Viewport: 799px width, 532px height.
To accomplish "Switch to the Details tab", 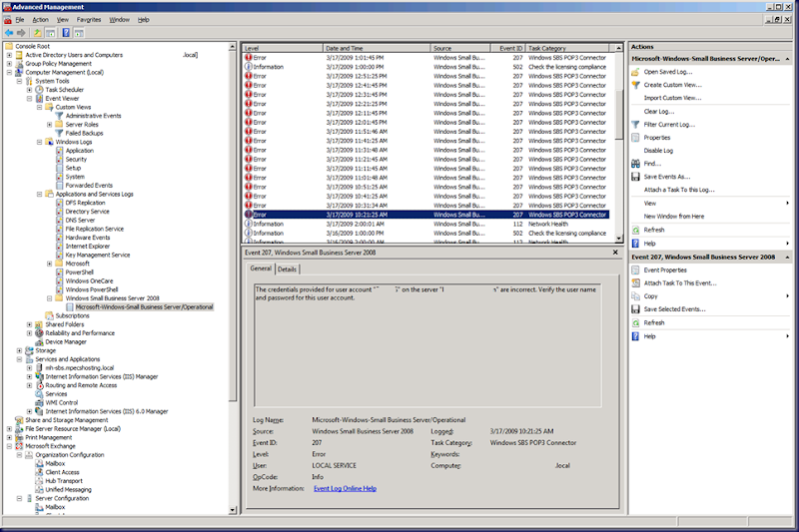I will 287,269.
